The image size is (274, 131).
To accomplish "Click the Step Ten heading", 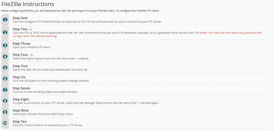I will pyautogui.click(x=20, y=121).
